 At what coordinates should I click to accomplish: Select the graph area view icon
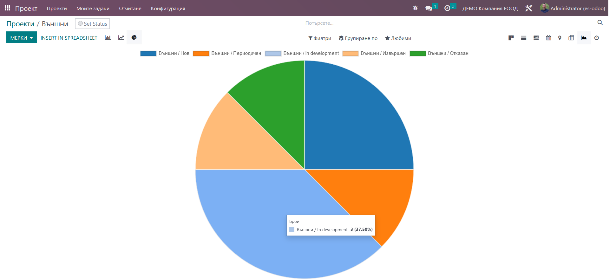584,38
